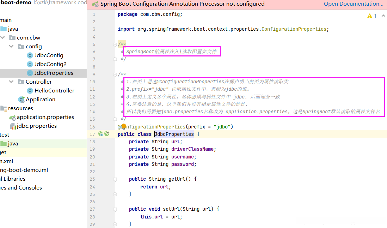Click the orange intention bulb on line 16

pos(124,126)
